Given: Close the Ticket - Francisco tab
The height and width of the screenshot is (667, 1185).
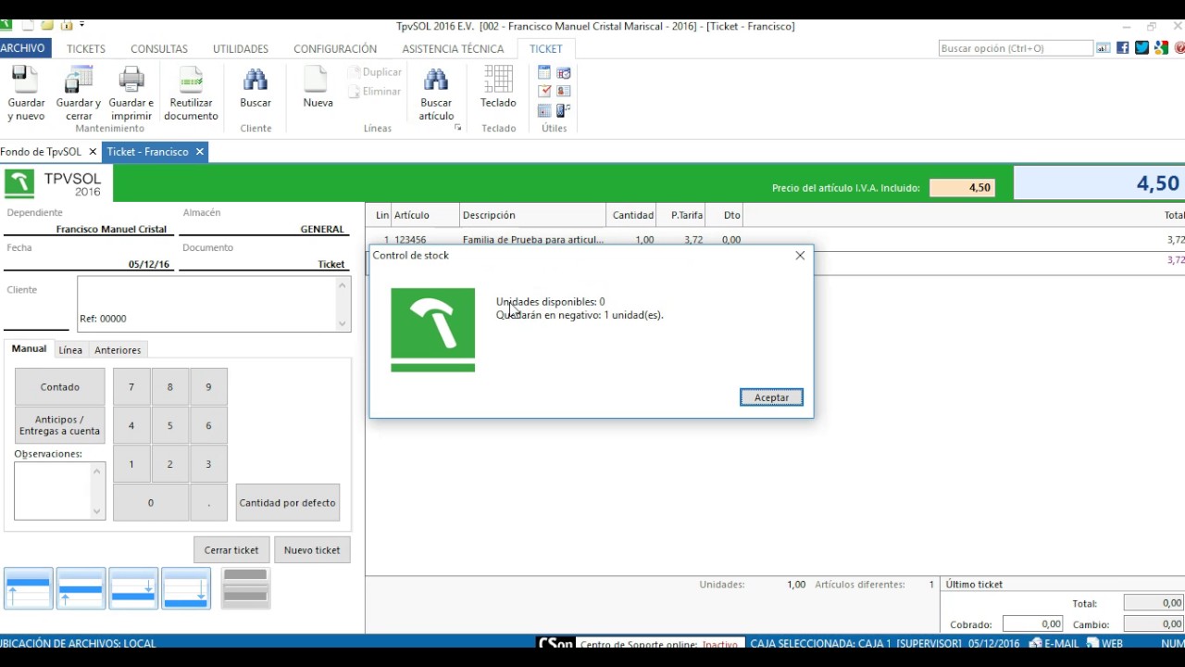Looking at the screenshot, I should click(199, 152).
